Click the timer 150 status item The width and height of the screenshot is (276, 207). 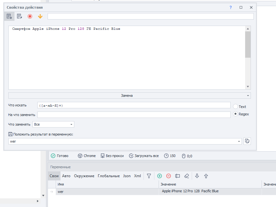point(170,156)
